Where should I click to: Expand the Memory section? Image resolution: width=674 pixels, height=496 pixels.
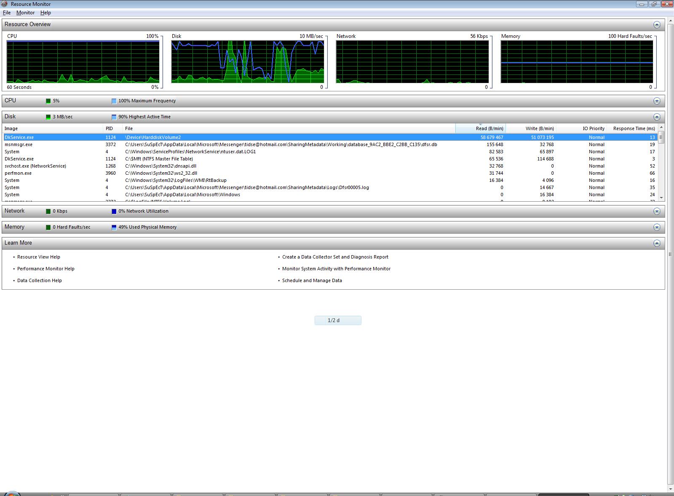pyautogui.click(x=656, y=227)
